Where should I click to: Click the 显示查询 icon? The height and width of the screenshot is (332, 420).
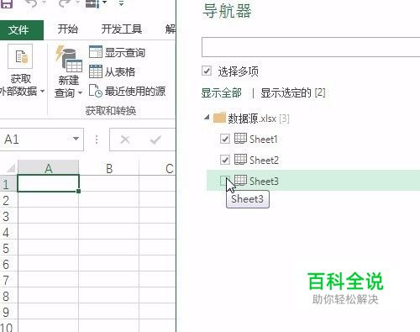(x=96, y=52)
